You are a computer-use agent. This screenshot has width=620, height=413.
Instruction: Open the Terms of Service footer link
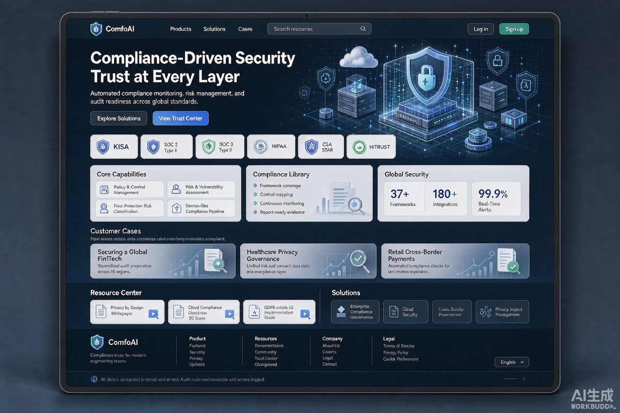(x=399, y=346)
